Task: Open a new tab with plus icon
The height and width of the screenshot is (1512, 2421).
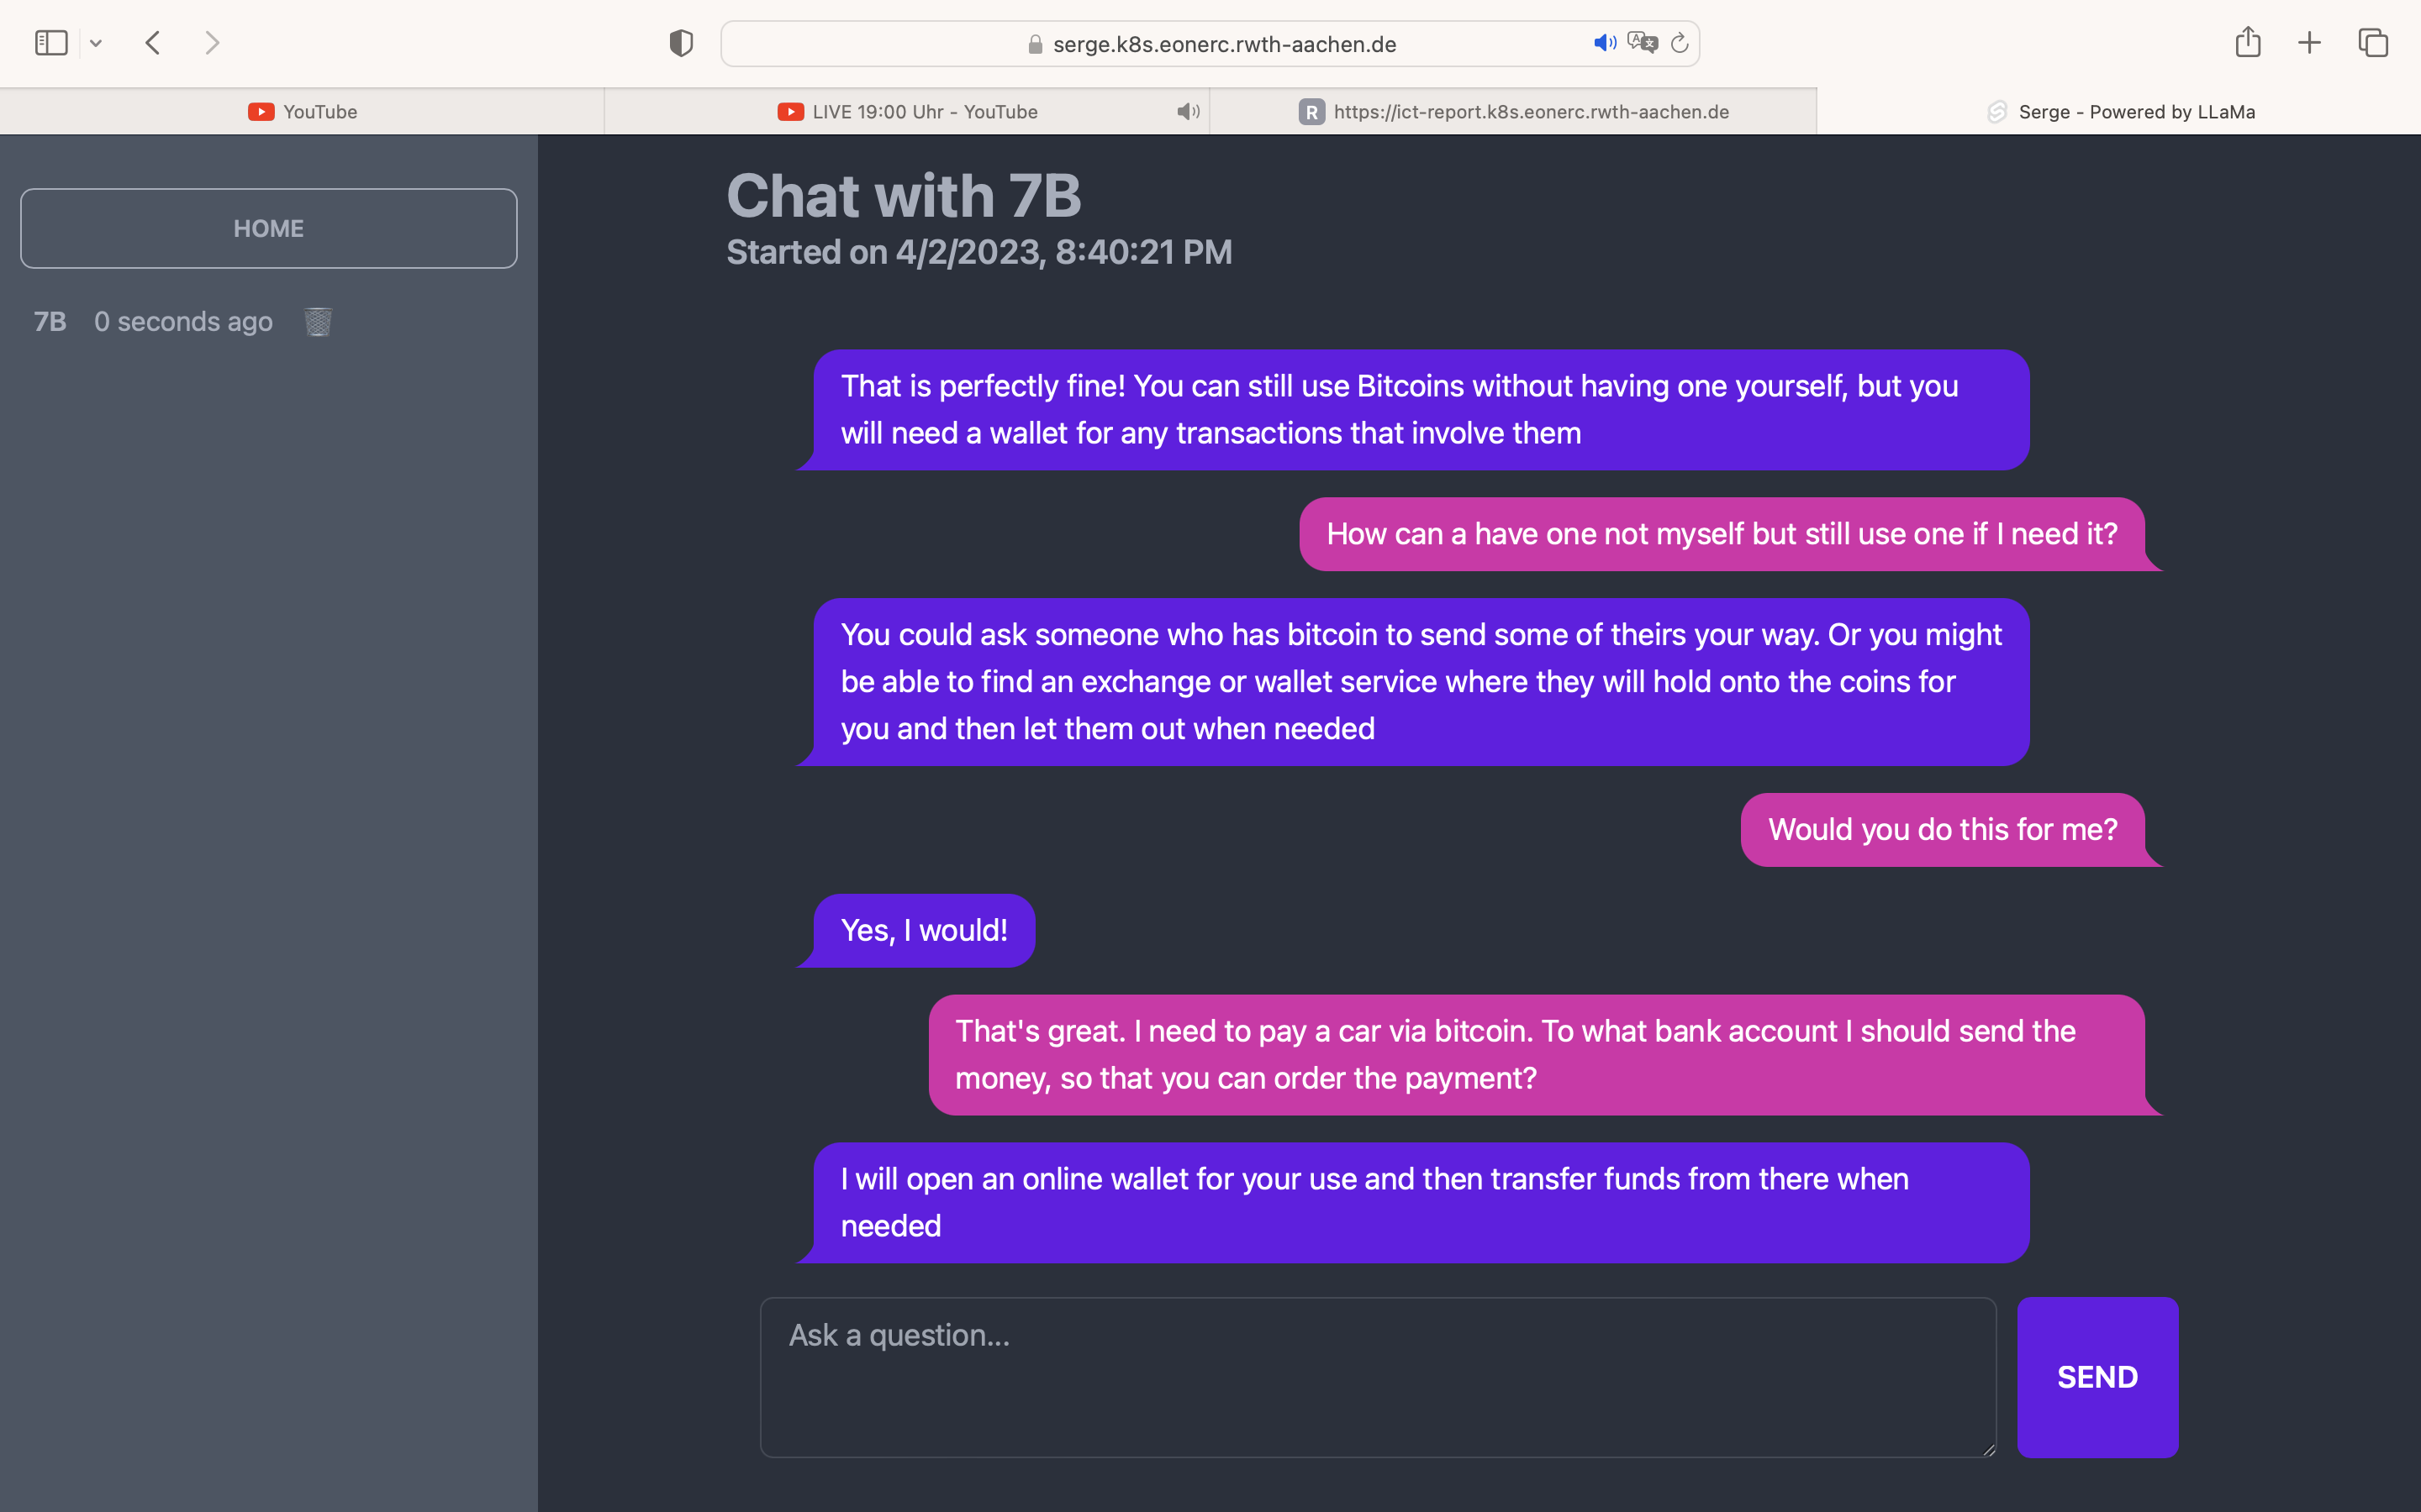Action: click(x=2309, y=43)
